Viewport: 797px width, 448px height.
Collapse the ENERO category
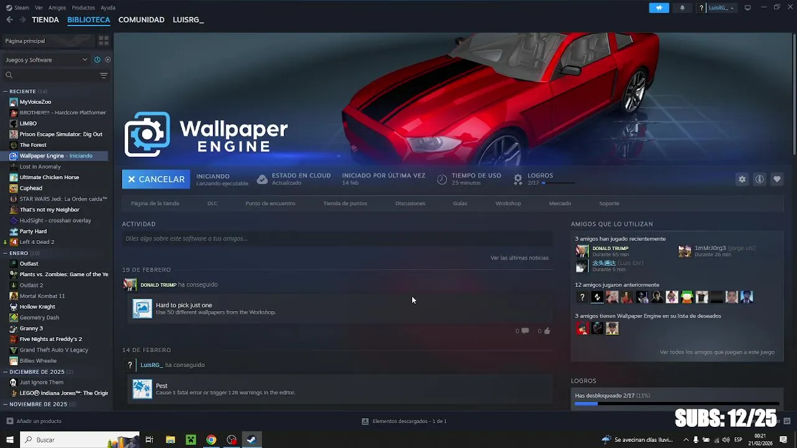[x=5, y=253]
